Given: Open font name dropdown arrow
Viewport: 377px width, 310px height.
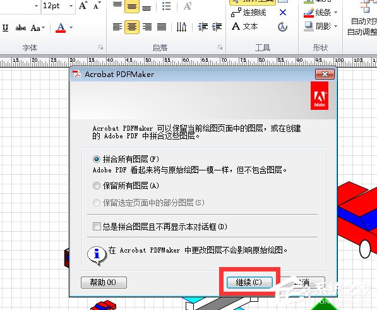Looking at the screenshot, I should [x=36, y=6].
